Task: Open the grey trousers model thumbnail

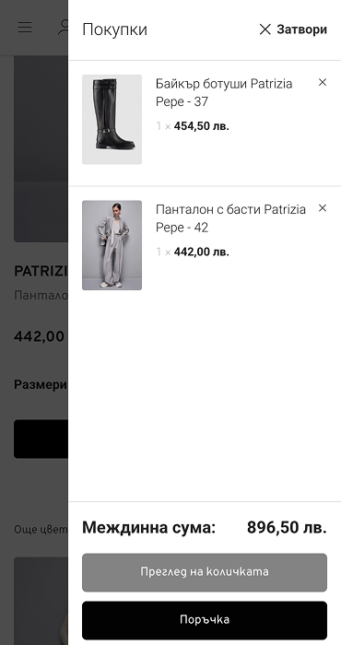Action: [x=112, y=245]
